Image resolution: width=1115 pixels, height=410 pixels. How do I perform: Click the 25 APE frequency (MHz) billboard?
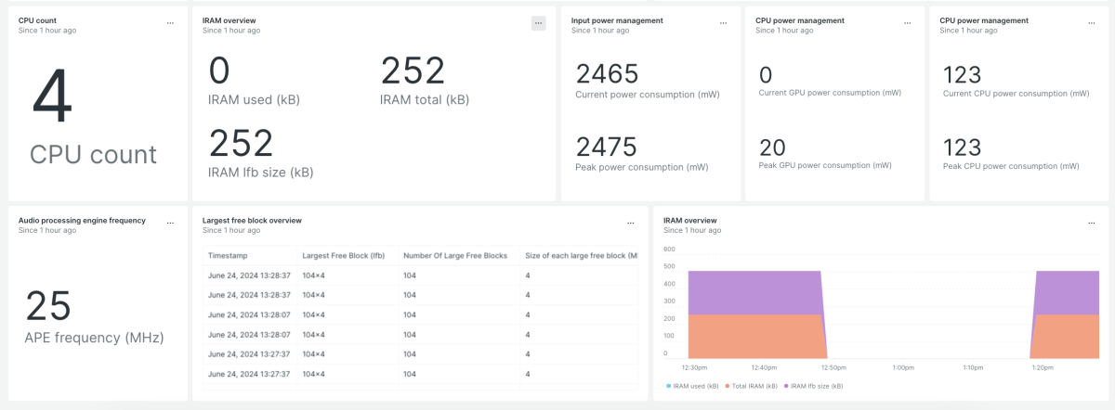(48, 306)
